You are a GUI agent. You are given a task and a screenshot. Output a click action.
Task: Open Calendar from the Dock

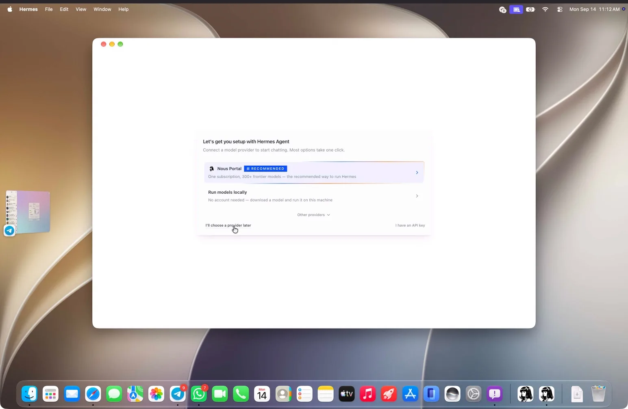click(262, 394)
